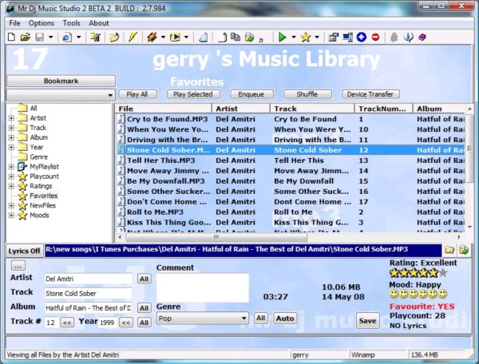This screenshot has height=364, width=479.
Task: Click the Save button for track info
Action: click(367, 320)
